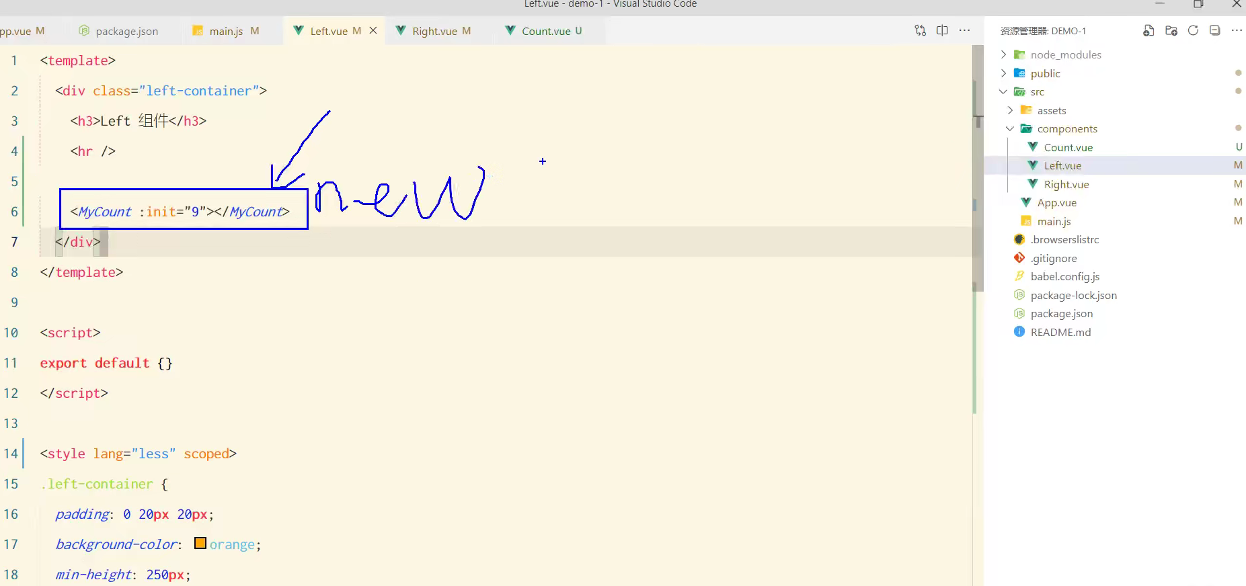Open package-lock.json in explorer

(1073, 295)
